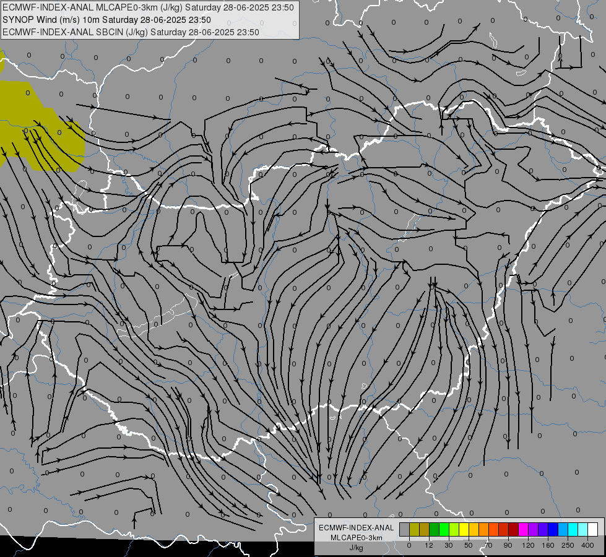
Task: Click the ECMWF-INDEX-ANAL label in the legend
Action: pos(357,528)
